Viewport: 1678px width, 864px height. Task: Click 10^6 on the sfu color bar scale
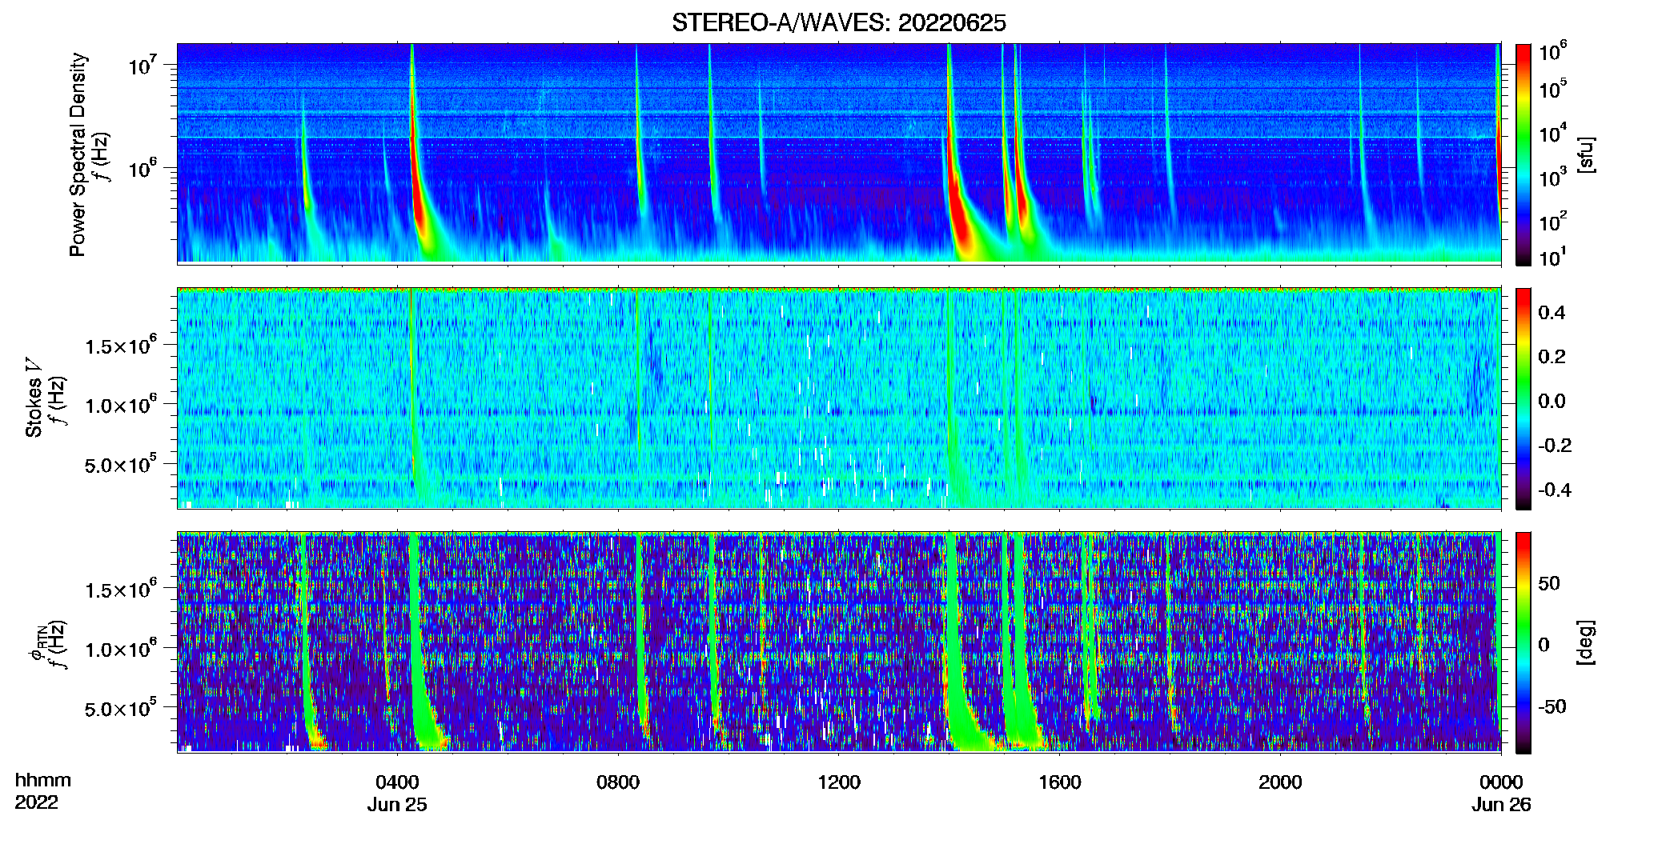(1553, 52)
